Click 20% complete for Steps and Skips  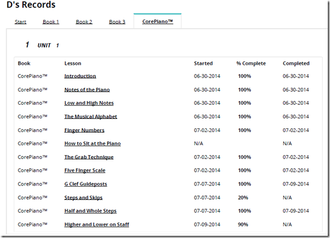pos(243,198)
